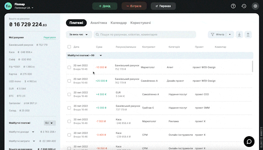The height and width of the screenshot is (150, 263).
Task: Check the -7 000 ₴ Реклама payment row
Action: [69, 121]
